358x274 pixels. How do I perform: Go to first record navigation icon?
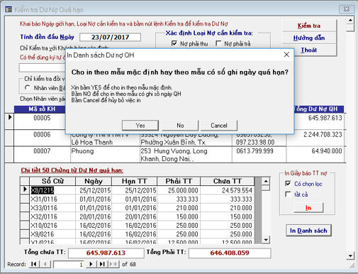(34, 264)
